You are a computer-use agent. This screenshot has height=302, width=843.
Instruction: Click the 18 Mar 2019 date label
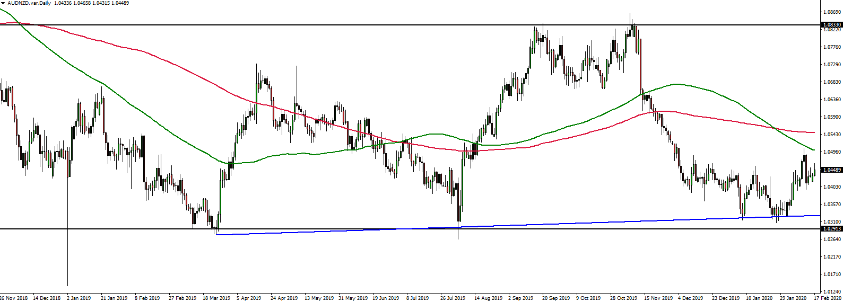(x=216, y=298)
